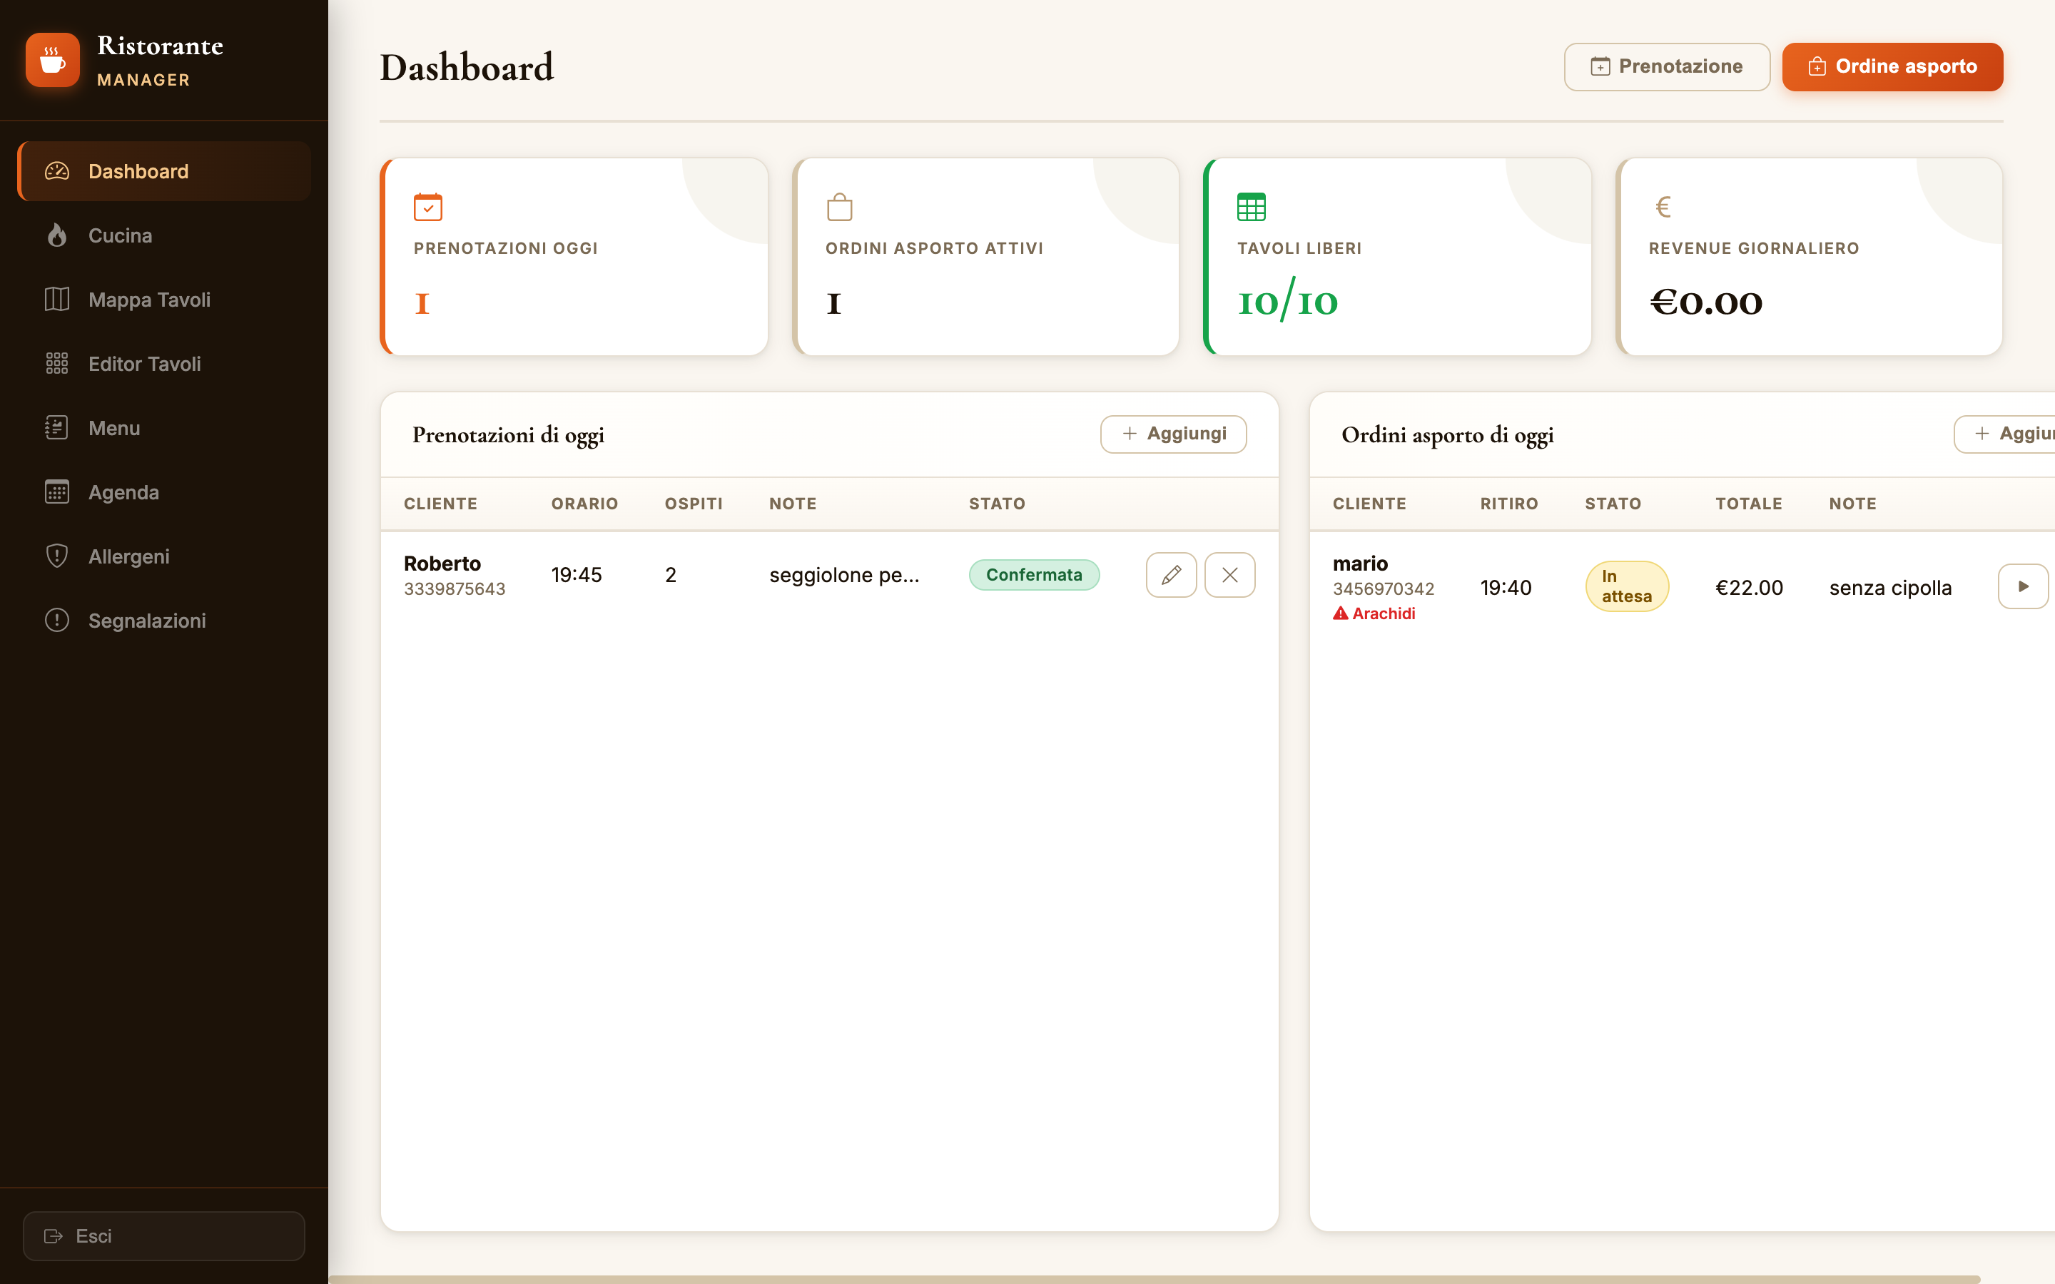Expand details of mario's takeaway order
The height and width of the screenshot is (1284, 2055).
pyautogui.click(x=2023, y=586)
